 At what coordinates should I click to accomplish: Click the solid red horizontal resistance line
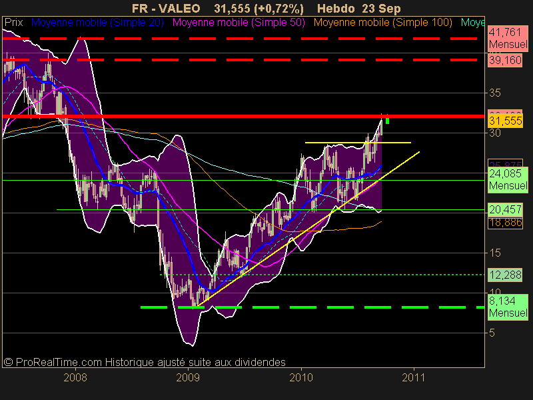pyautogui.click(x=243, y=116)
